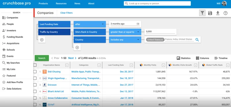The height and width of the screenshot is (107, 231).
Task: Open the Products menu
Action: 43,3
